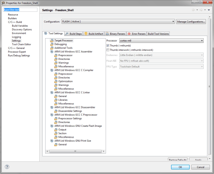Select Settings in the left tree
Screen dimensions: 214x174
click(x=16, y=41)
